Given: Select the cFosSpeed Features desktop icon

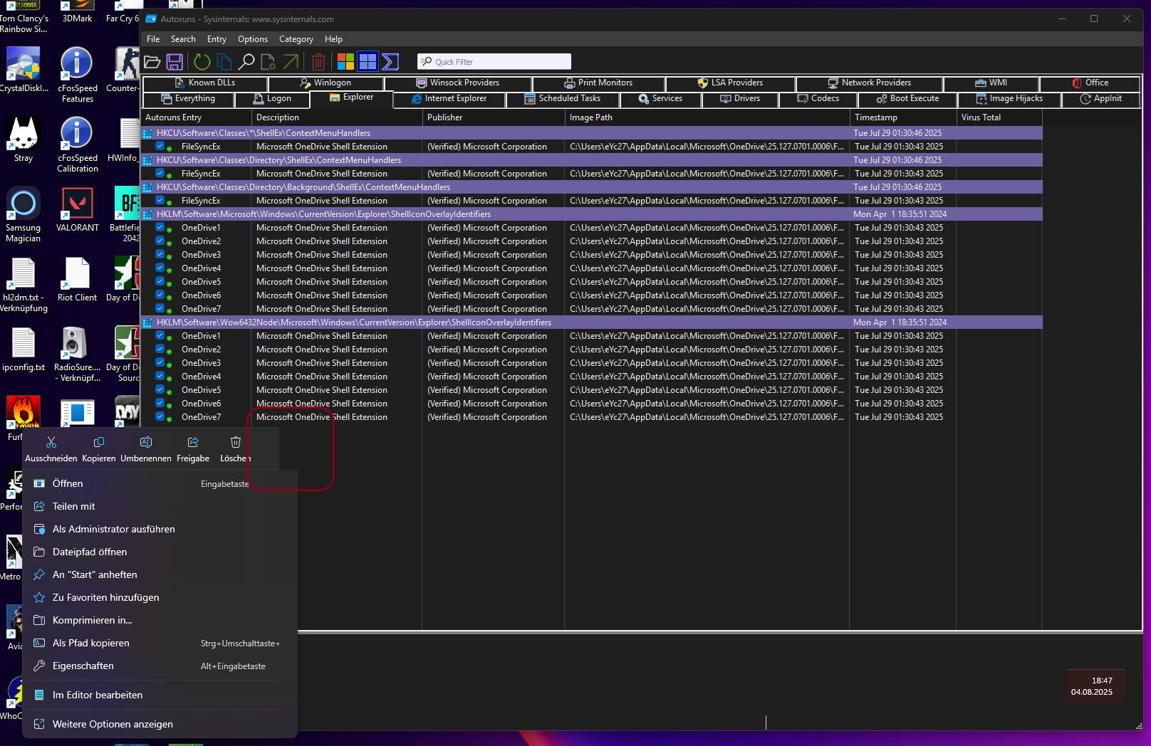Looking at the screenshot, I should (77, 75).
